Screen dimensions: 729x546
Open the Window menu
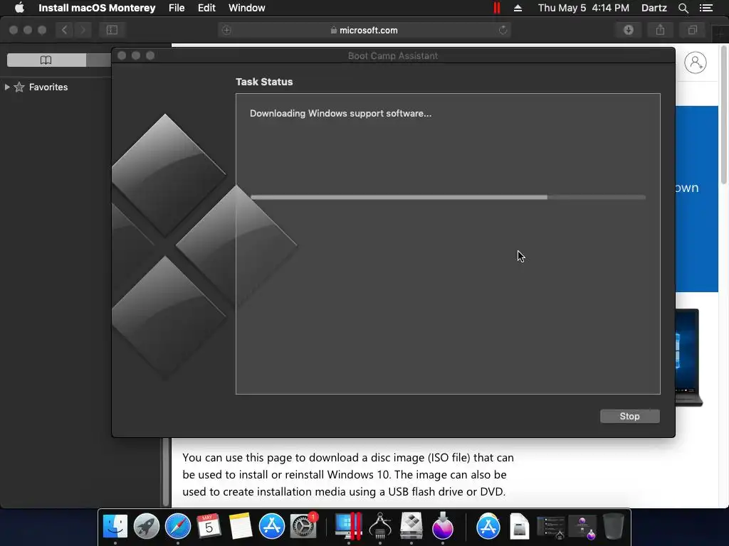point(246,8)
